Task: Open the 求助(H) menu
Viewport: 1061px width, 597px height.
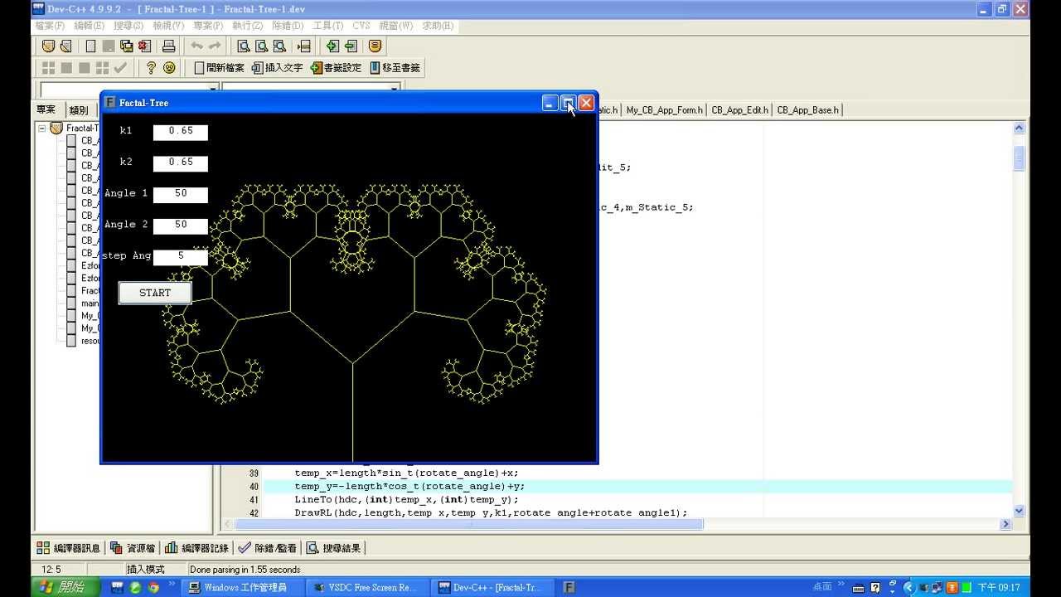Action: (438, 26)
